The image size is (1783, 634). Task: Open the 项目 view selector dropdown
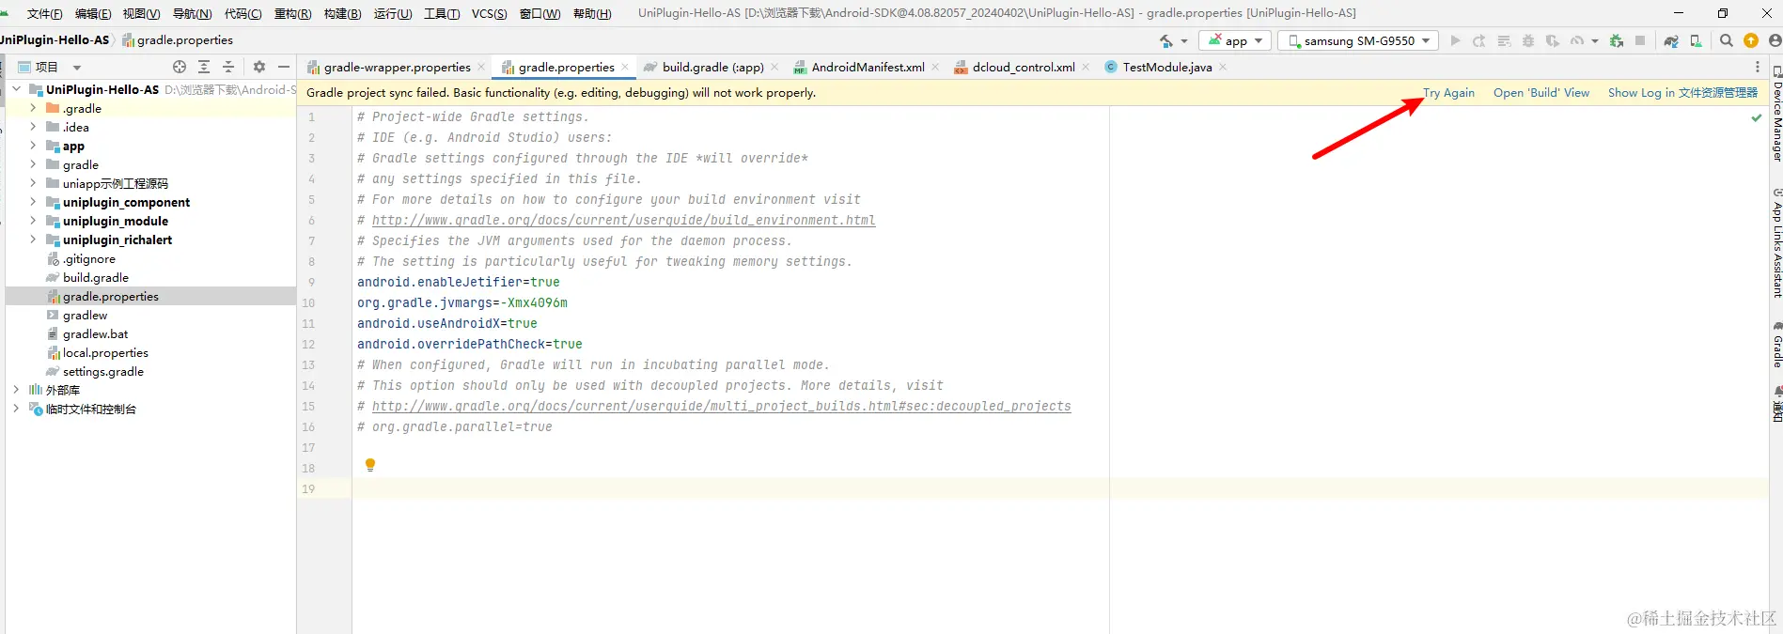pos(77,67)
